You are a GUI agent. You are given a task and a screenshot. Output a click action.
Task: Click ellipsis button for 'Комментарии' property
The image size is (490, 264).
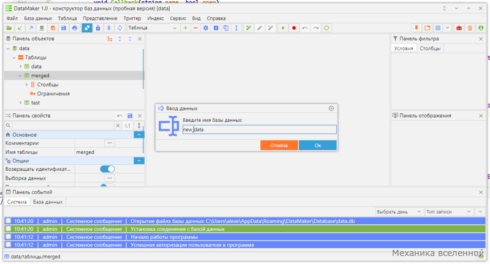(x=110, y=143)
